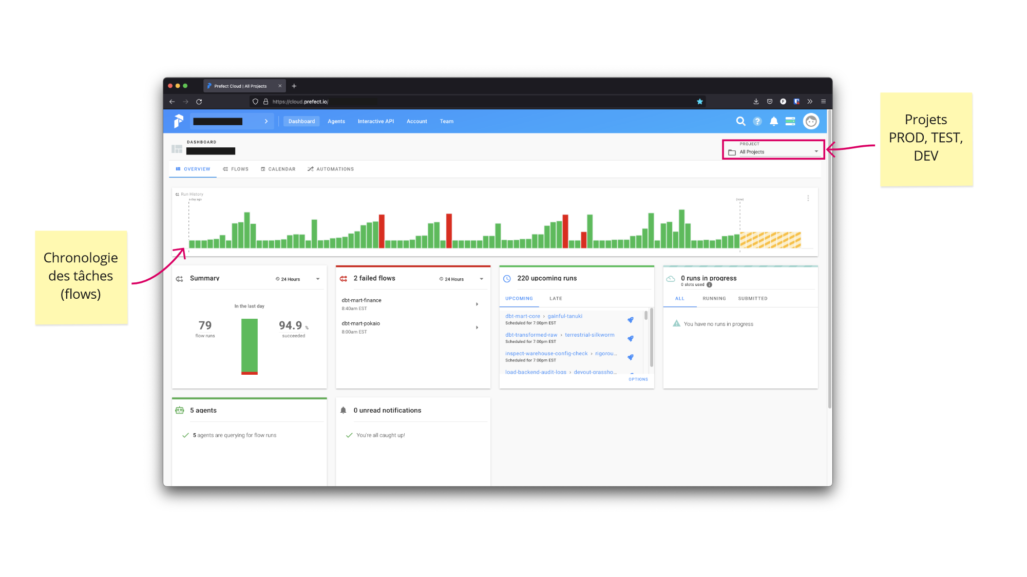1027x577 pixels.
Task: Click the page vertical scrollbar
Action: click(x=829, y=259)
